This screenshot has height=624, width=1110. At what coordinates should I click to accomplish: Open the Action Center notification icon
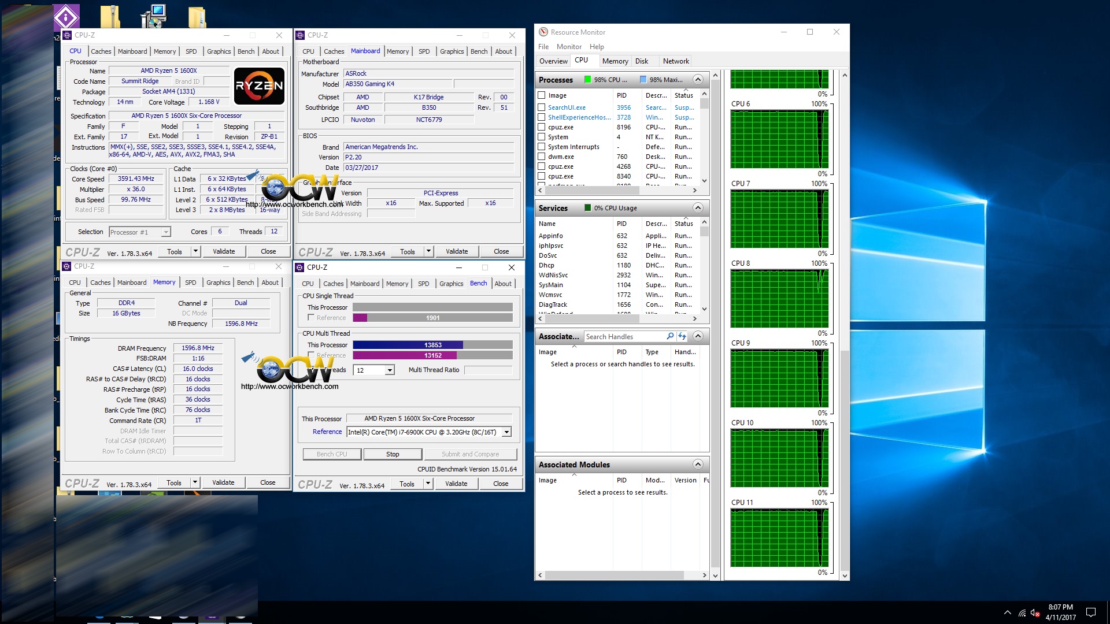pyautogui.click(x=1091, y=612)
